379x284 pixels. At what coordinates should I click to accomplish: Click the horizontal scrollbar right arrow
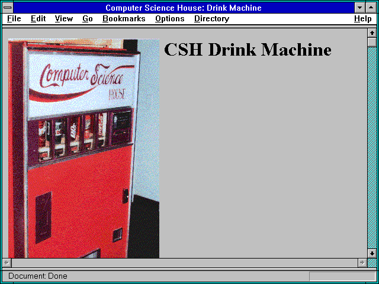pos(362,263)
